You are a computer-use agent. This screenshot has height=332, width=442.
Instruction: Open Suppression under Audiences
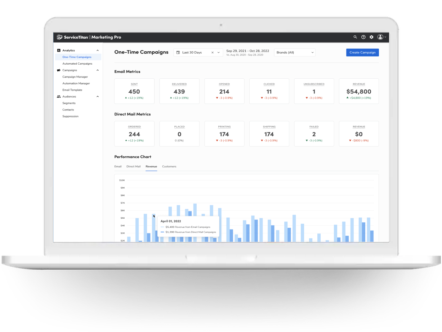tap(70, 117)
